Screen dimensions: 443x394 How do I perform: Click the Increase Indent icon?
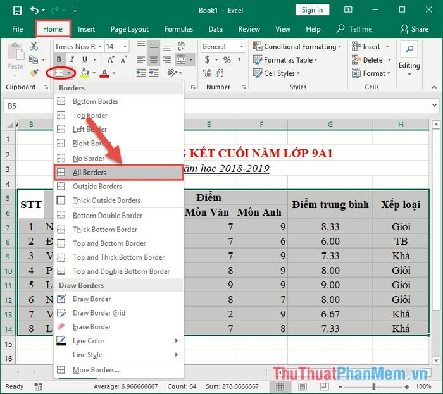[x=154, y=73]
